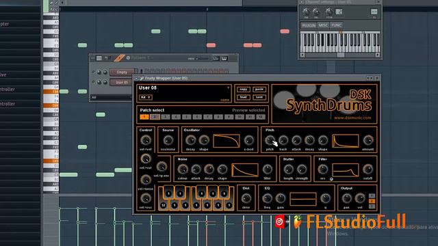This screenshot has height=246, width=438.
Task: Click the PAN knob in Channel settings
Action: point(306,12)
